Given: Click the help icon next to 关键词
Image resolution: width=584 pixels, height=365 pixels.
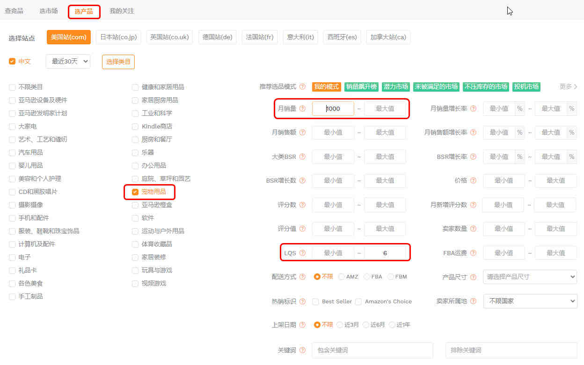Looking at the screenshot, I should point(302,350).
